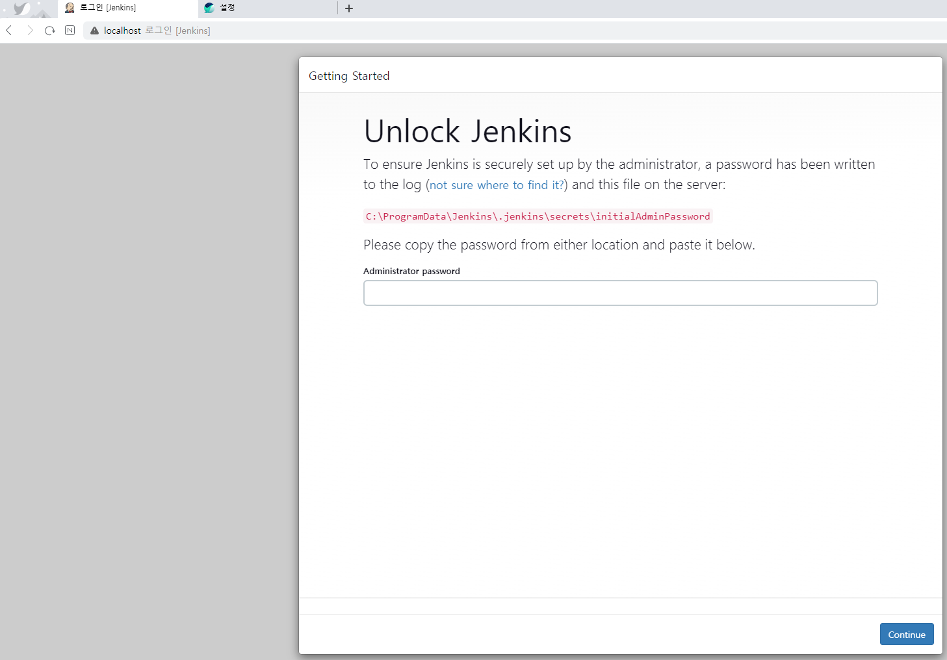Image resolution: width=947 pixels, height=660 pixels.
Task: Switch to the 설정 tab
Action: [267, 8]
